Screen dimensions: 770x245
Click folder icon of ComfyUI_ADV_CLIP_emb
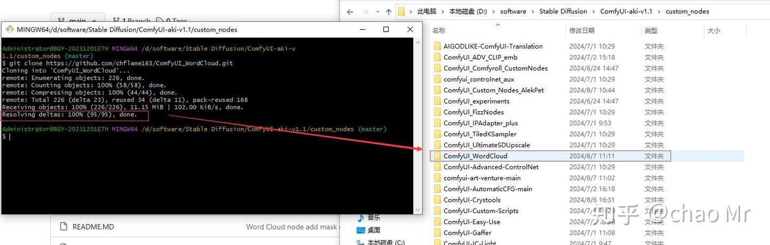click(437, 57)
